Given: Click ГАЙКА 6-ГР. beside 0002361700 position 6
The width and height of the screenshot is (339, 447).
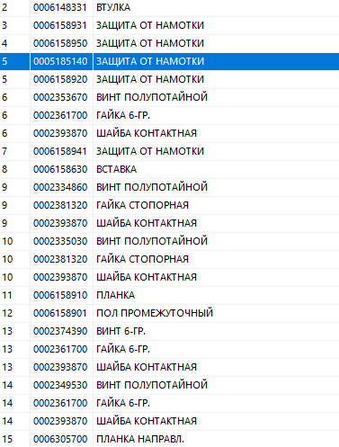Looking at the screenshot, I should pyautogui.click(x=123, y=115).
